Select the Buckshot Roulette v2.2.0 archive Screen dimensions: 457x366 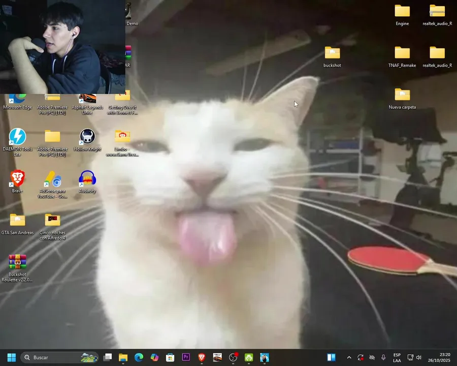(17, 268)
